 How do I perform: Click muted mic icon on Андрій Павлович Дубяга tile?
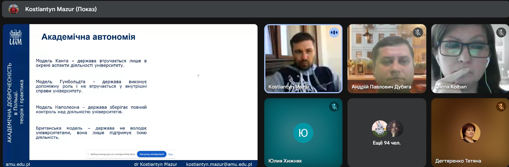[418, 32]
